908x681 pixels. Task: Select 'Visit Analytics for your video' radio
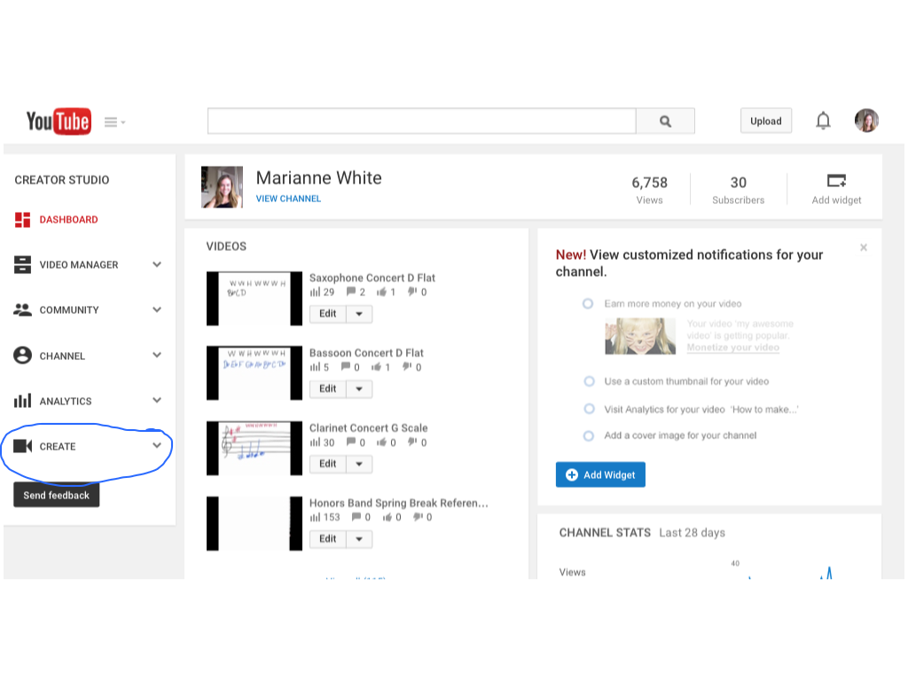[589, 409]
